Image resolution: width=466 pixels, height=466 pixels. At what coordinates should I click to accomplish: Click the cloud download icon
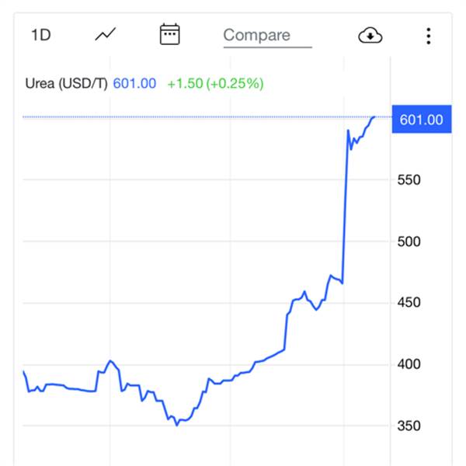click(370, 35)
